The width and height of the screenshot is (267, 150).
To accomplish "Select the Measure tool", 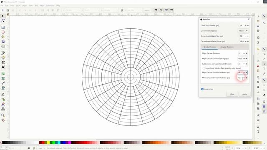I will click(3, 120).
